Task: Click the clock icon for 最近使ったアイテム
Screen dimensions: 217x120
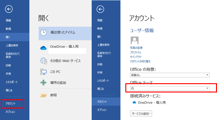Action: tap(43, 32)
